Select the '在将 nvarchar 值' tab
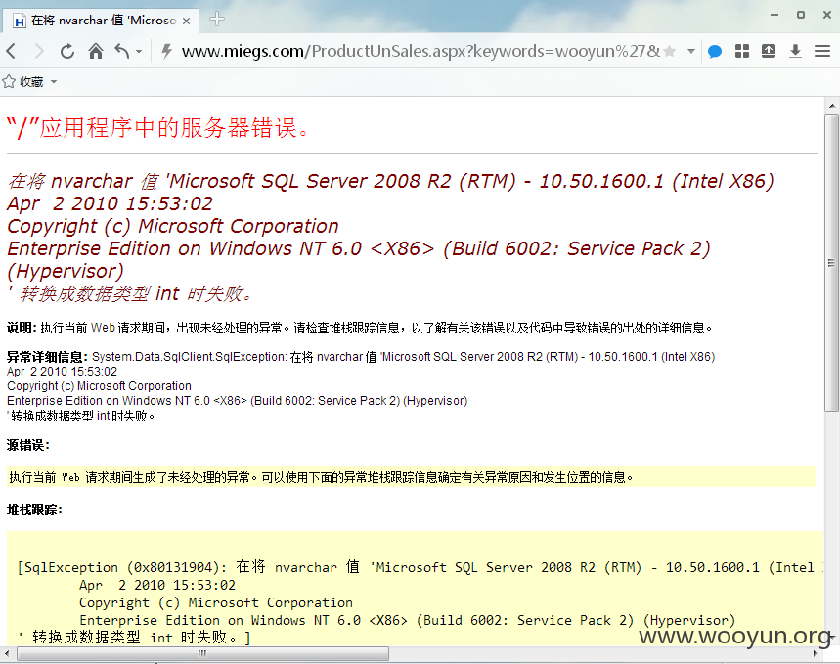 coord(102,21)
